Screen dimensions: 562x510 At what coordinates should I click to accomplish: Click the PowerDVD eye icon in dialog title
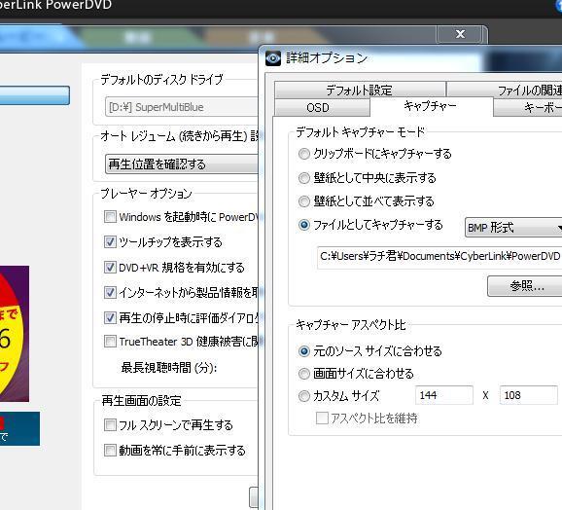tap(273, 57)
